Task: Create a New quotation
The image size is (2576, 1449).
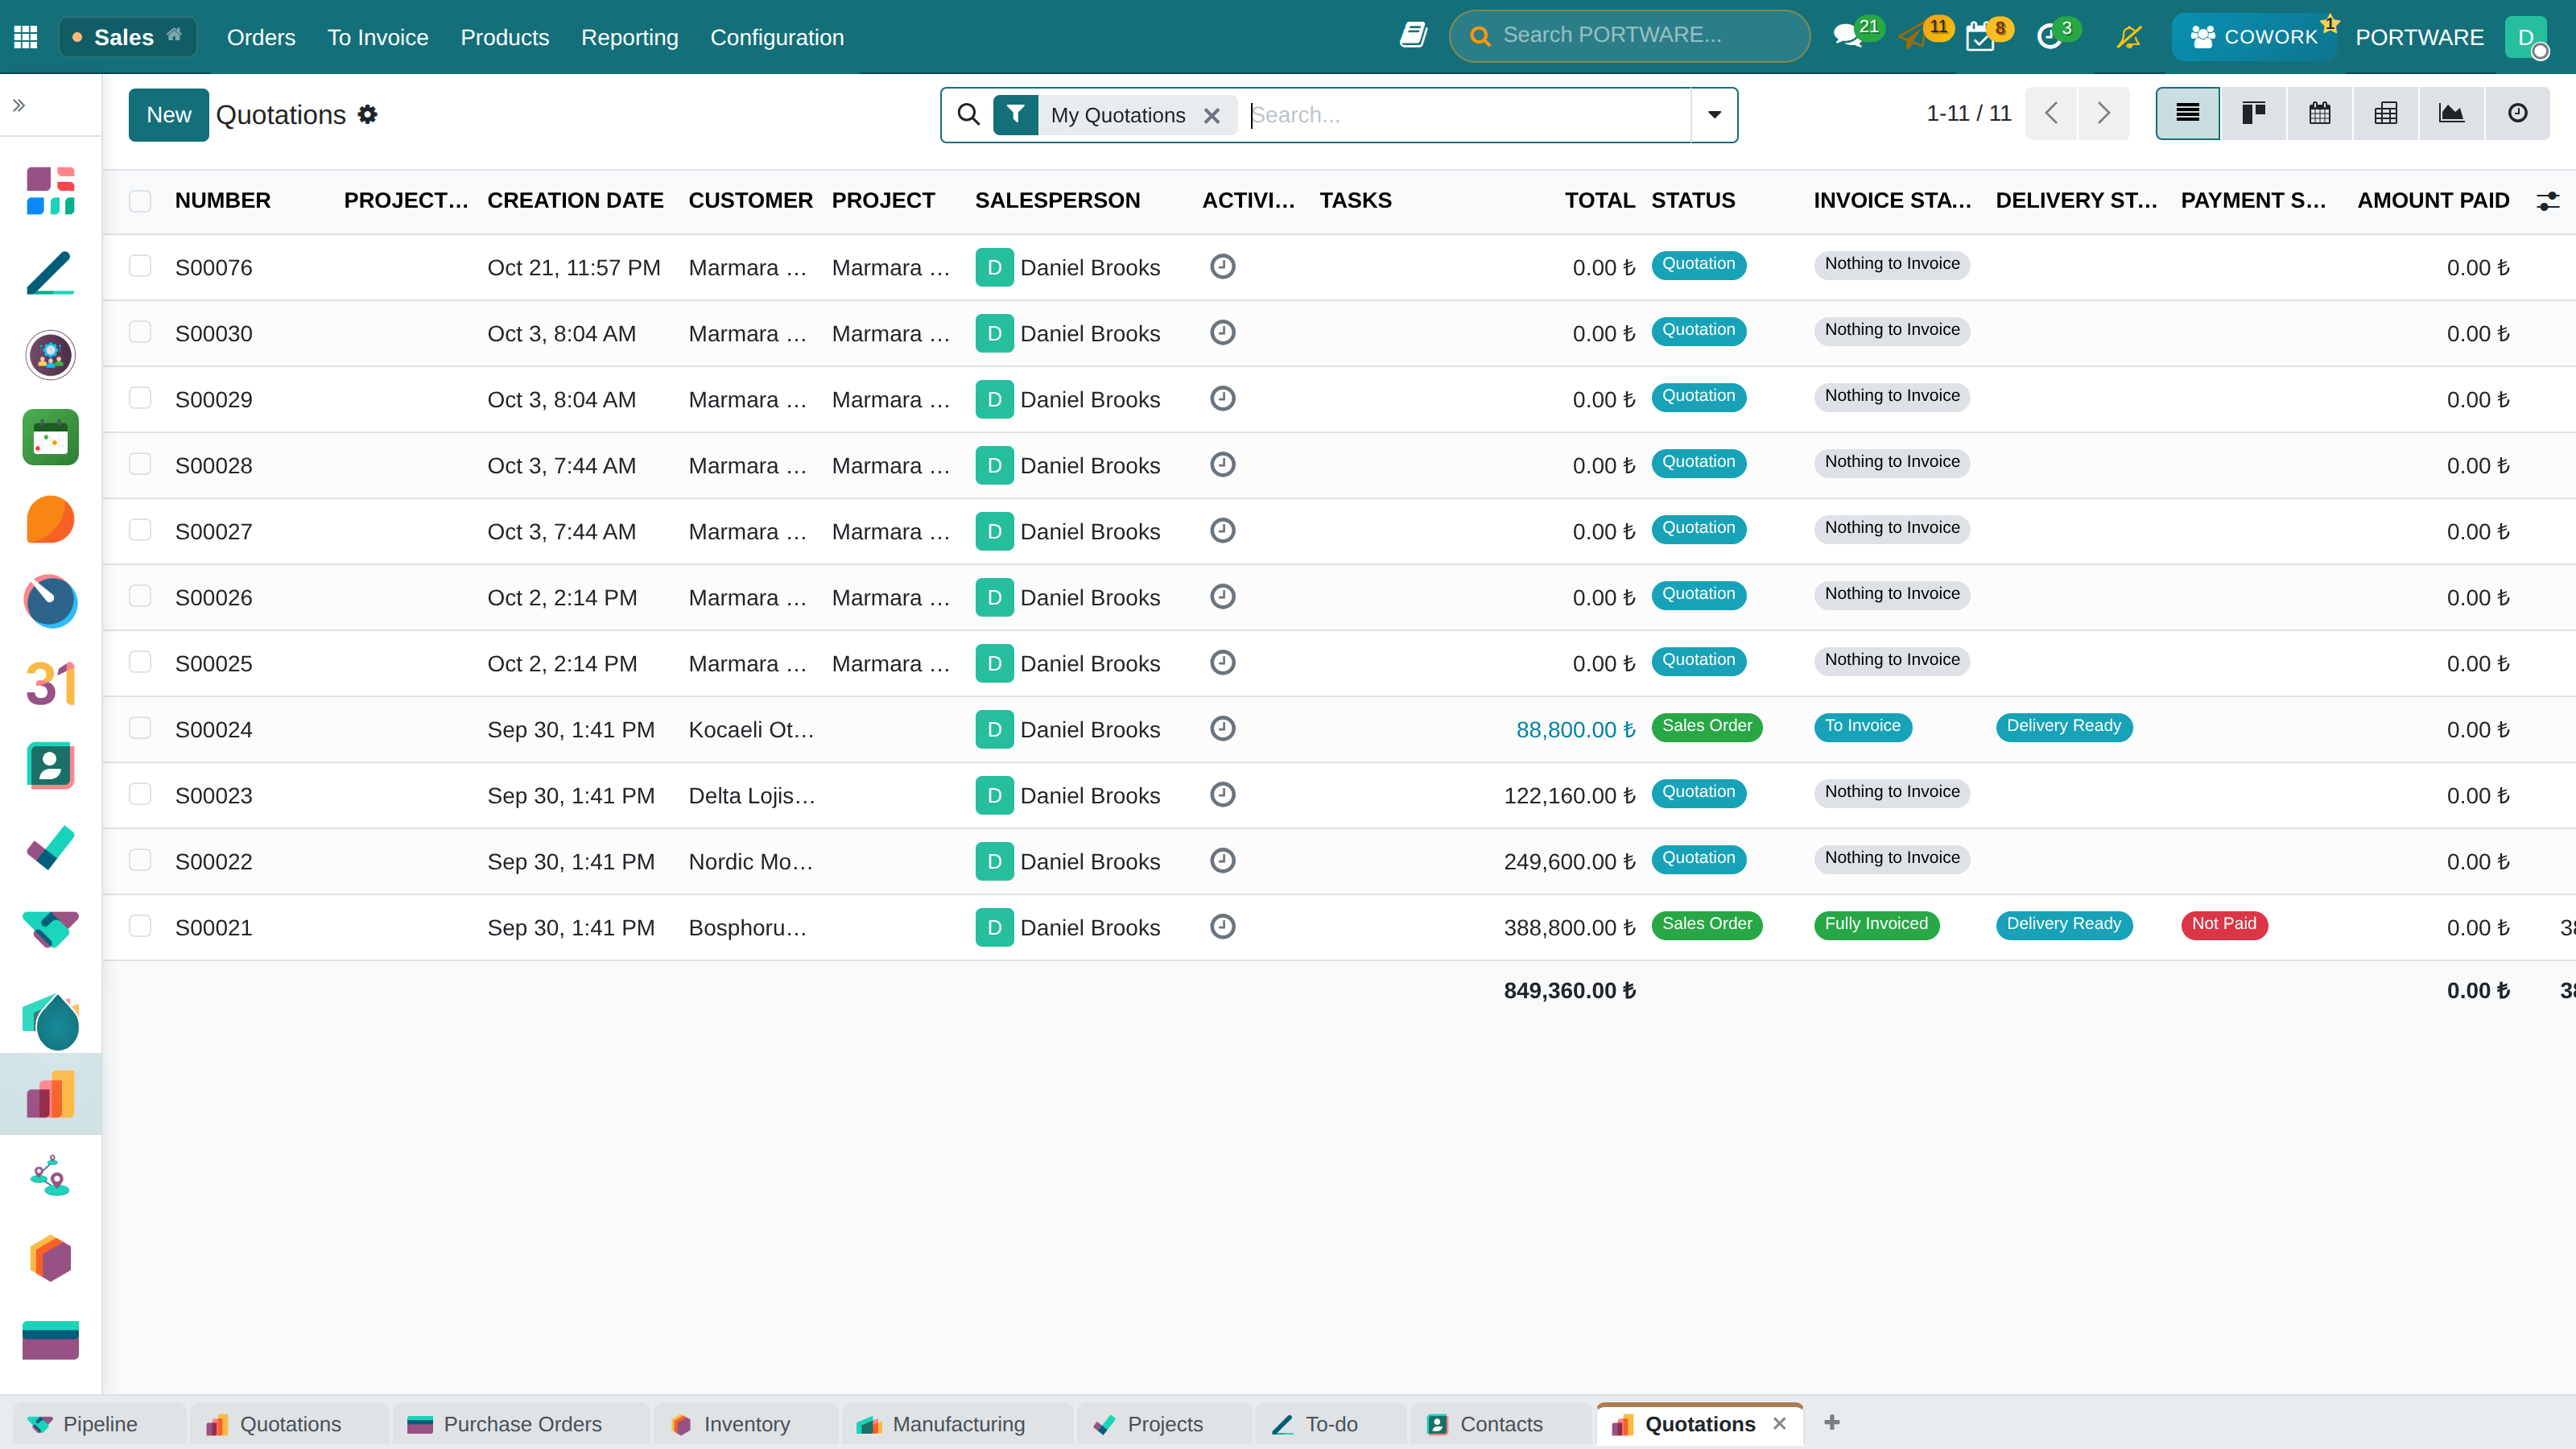Action: (169, 115)
